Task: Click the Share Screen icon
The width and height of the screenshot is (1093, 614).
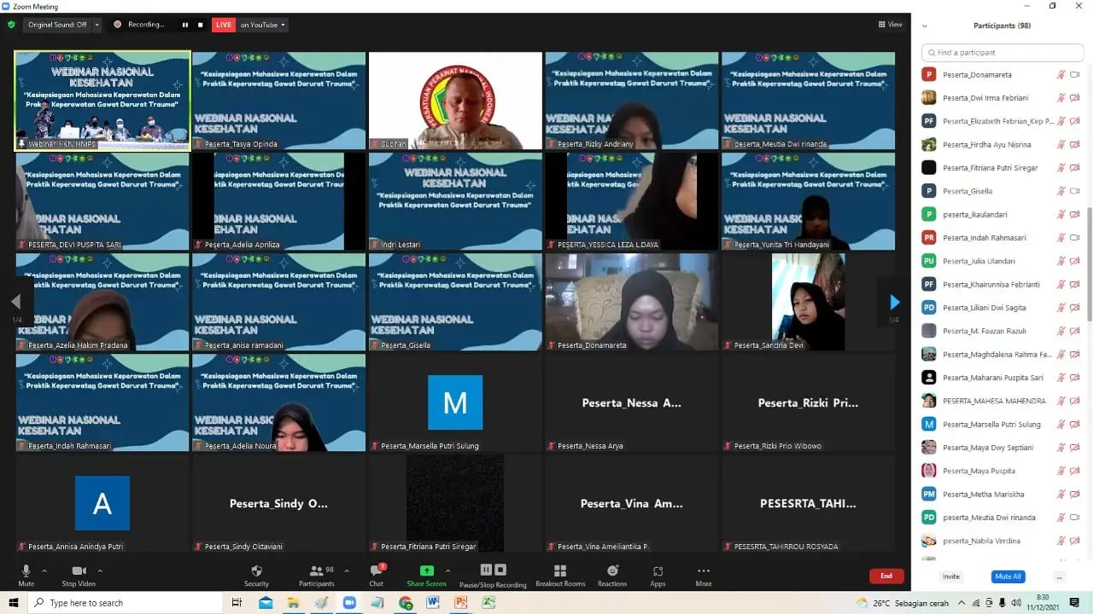Action: (426, 571)
